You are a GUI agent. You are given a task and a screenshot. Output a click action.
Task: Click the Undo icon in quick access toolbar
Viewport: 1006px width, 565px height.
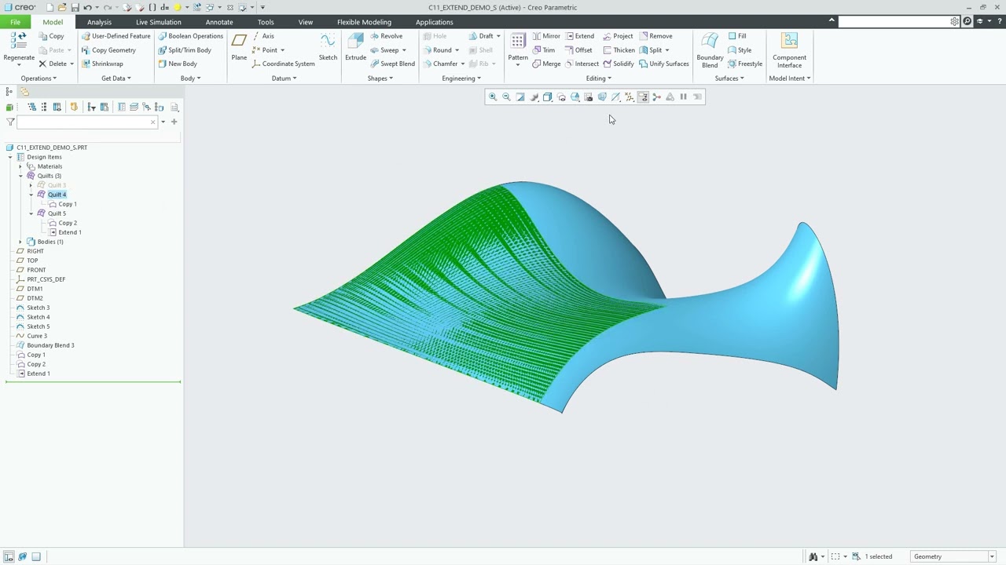point(87,7)
